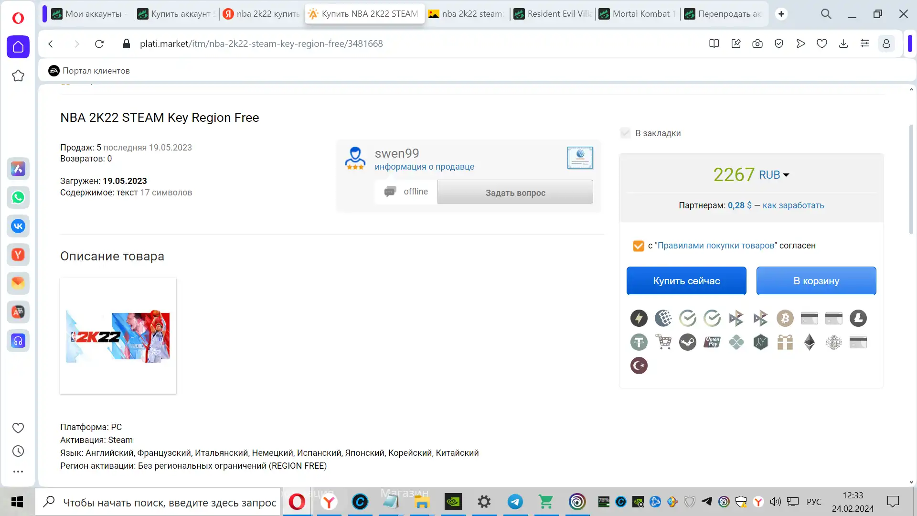Click the page vertical scrollbar
The height and width of the screenshot is (516, 917).
click(911, 179)
